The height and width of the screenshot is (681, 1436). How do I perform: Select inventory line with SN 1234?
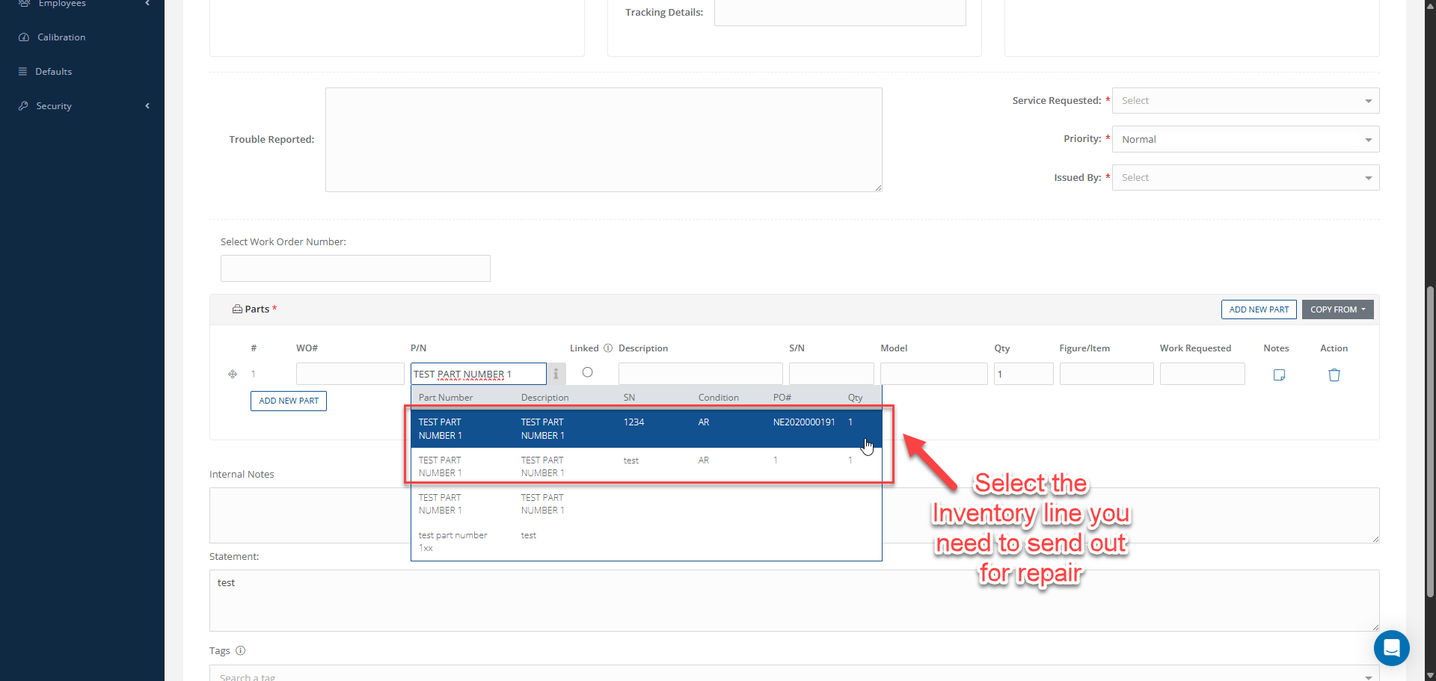[x=646, y=428]
